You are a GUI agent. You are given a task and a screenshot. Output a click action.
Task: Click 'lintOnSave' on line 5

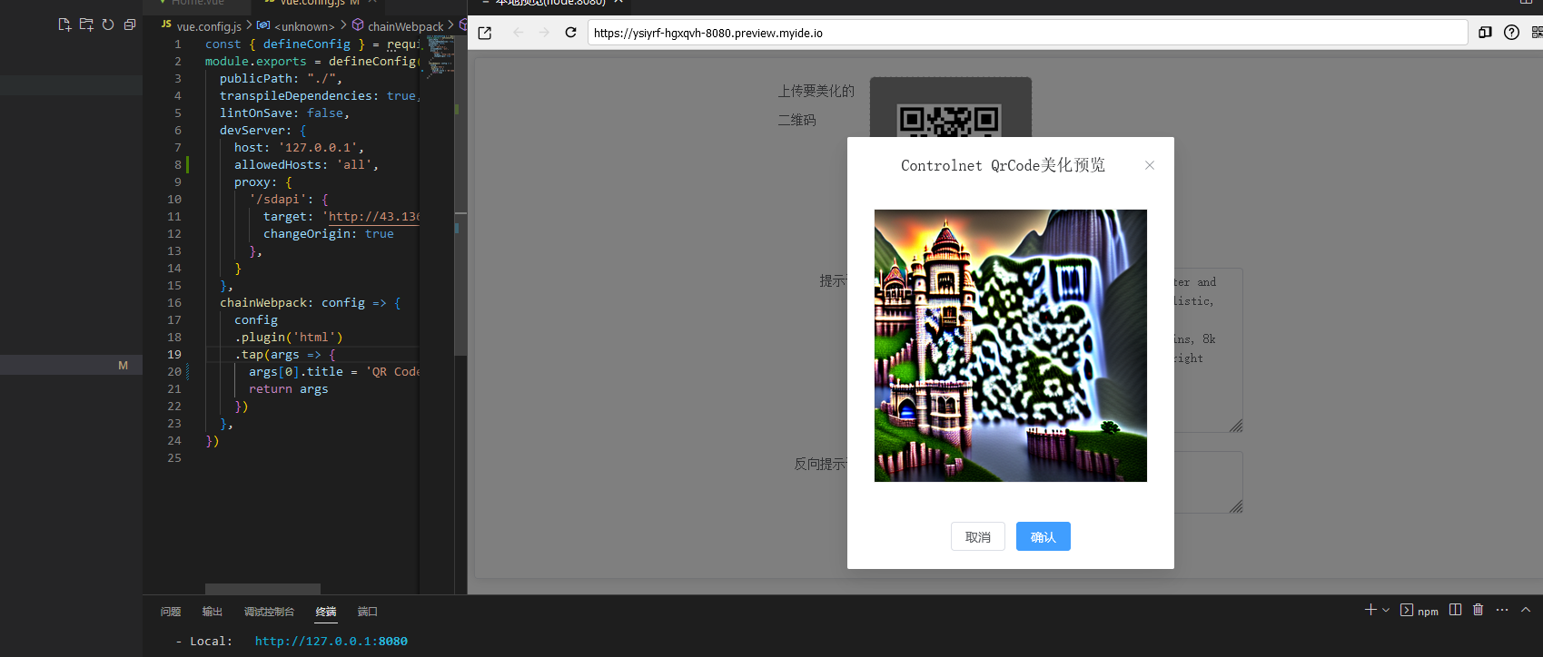[x=256, y=113]
